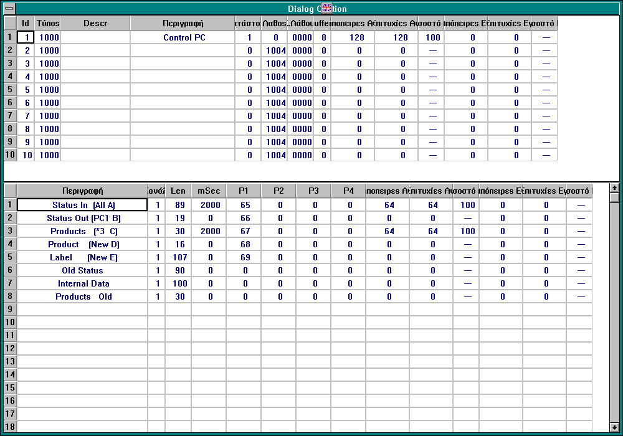Click the lower grid scrollbar thumb
The image size is (623, 436).
point(614,198)
